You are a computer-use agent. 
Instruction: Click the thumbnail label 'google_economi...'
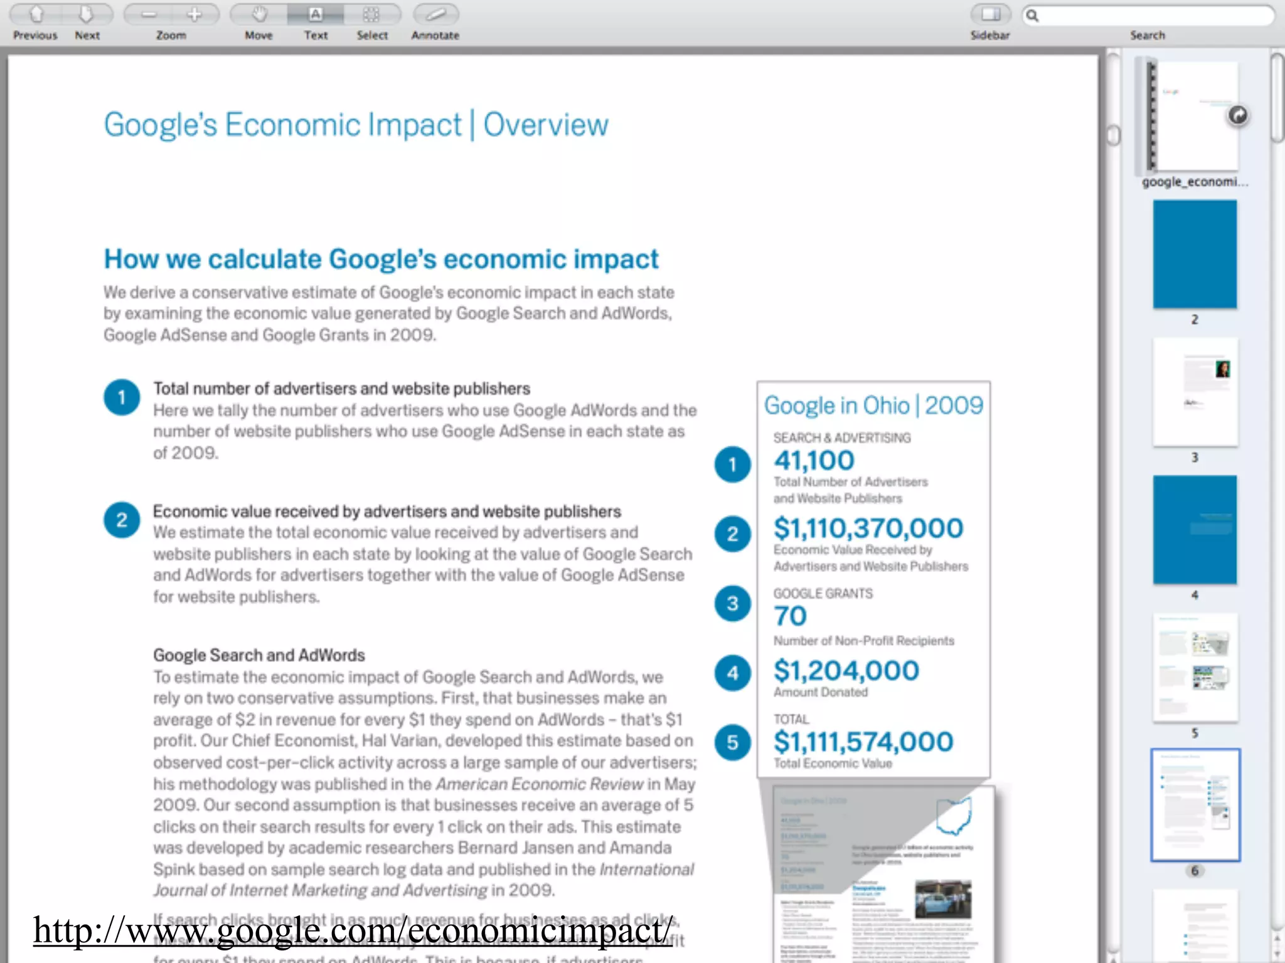pos(1195,182)
